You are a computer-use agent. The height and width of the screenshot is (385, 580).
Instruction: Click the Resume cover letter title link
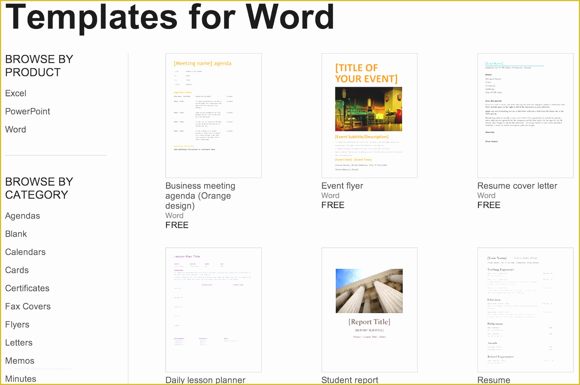[517, 186]
